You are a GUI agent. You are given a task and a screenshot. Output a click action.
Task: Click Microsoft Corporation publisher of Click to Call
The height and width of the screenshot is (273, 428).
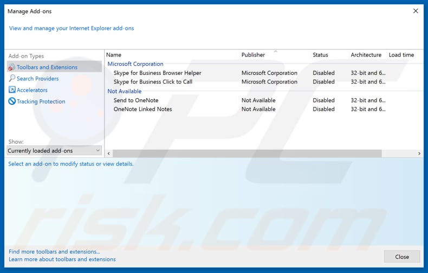(269, 81)
